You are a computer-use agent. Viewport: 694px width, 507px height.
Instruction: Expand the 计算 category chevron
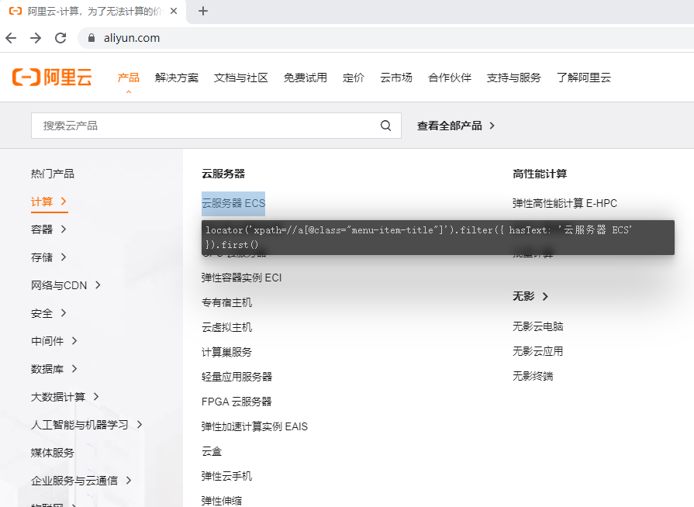click(64, 202)
